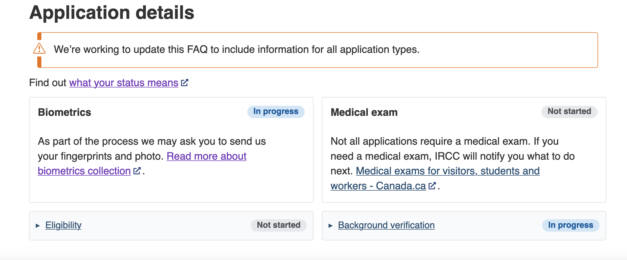Click Eligibility 'Not started' status badge
This screenshot has width=627, height=260.
[x=279, y=225]
